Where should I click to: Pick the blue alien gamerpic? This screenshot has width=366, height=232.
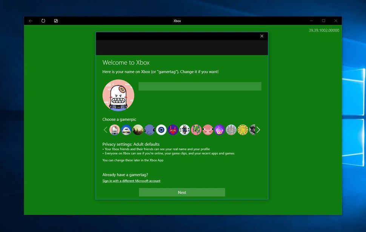149,130
